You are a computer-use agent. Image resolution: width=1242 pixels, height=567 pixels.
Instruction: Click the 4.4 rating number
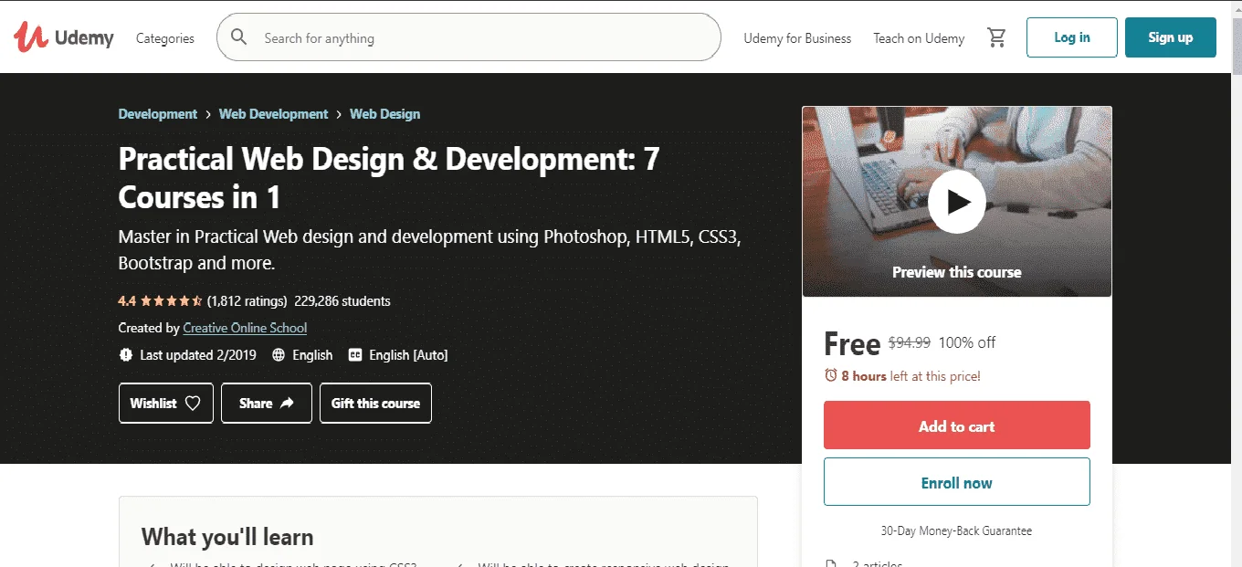[x=127, y=300]
